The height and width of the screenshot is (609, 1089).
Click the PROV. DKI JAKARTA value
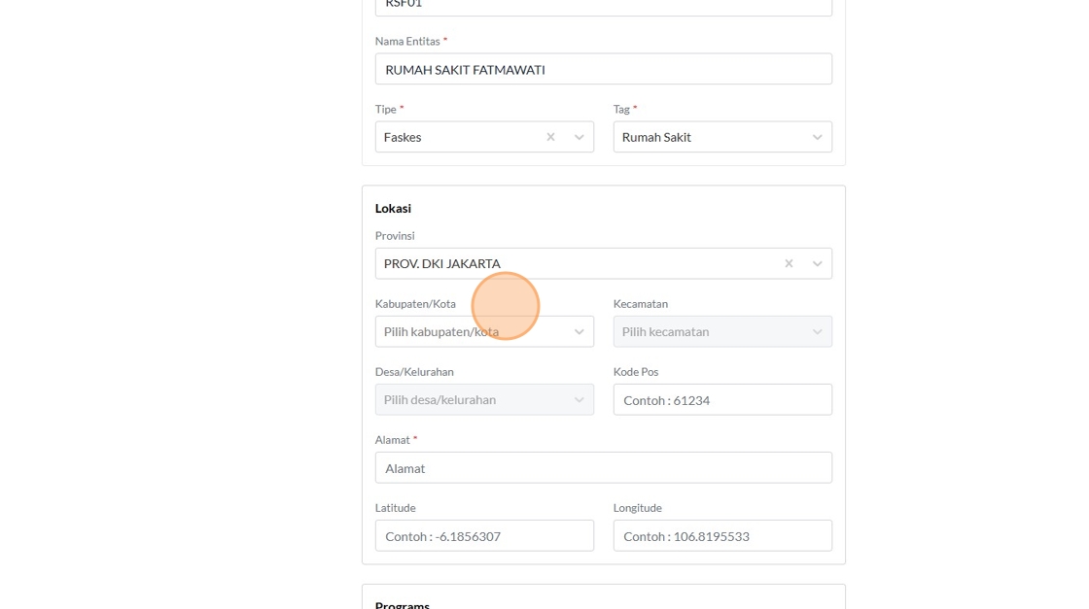[x=442, y=263]
